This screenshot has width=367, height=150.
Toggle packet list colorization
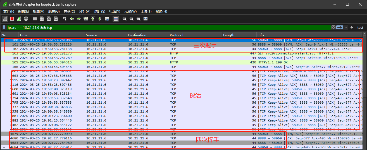click(x=115, y=19)
